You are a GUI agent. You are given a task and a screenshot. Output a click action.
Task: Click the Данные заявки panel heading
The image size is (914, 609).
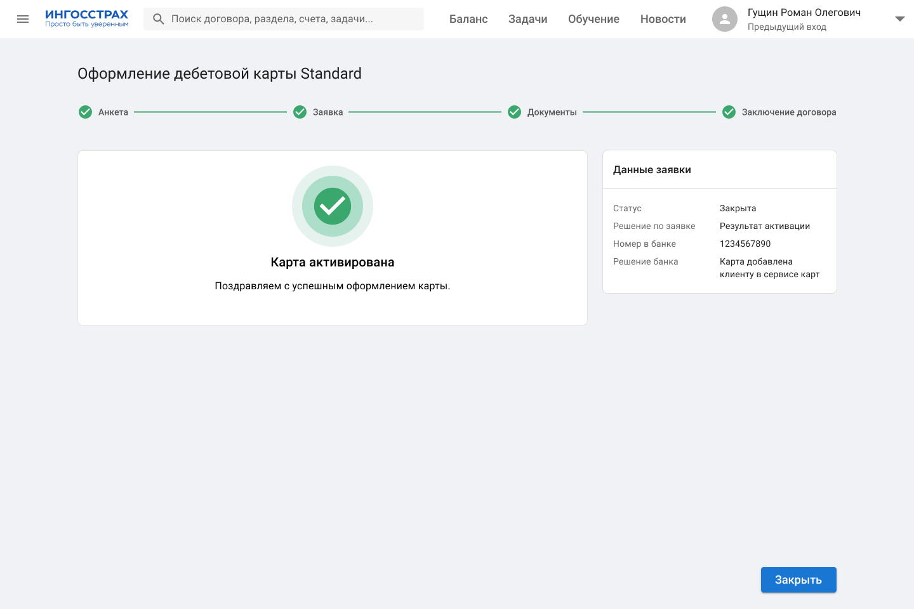click(652, 170)
